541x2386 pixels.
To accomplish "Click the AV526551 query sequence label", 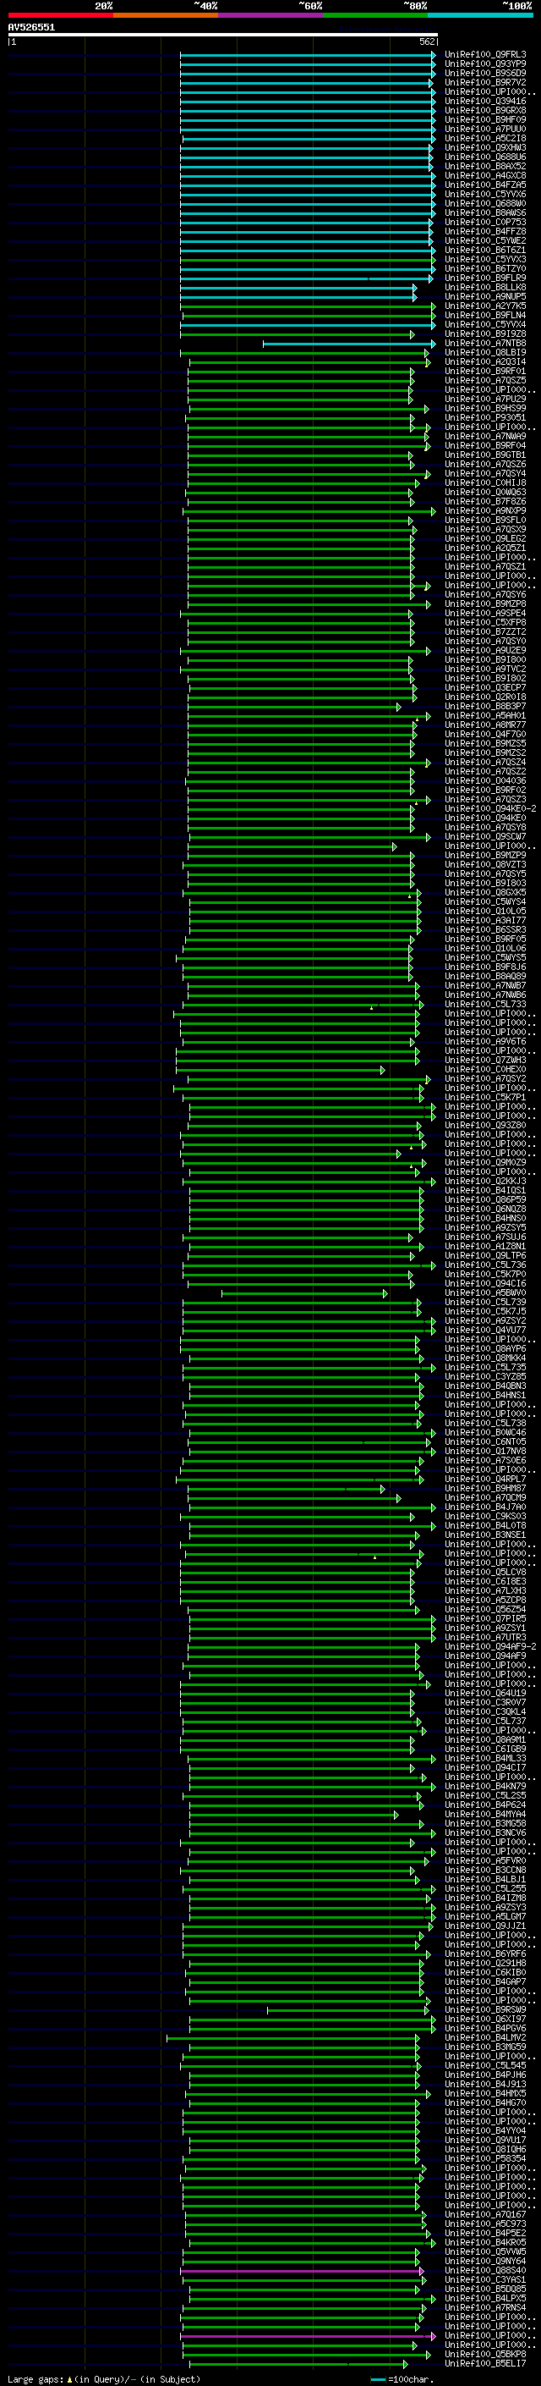I will (31, 28).
